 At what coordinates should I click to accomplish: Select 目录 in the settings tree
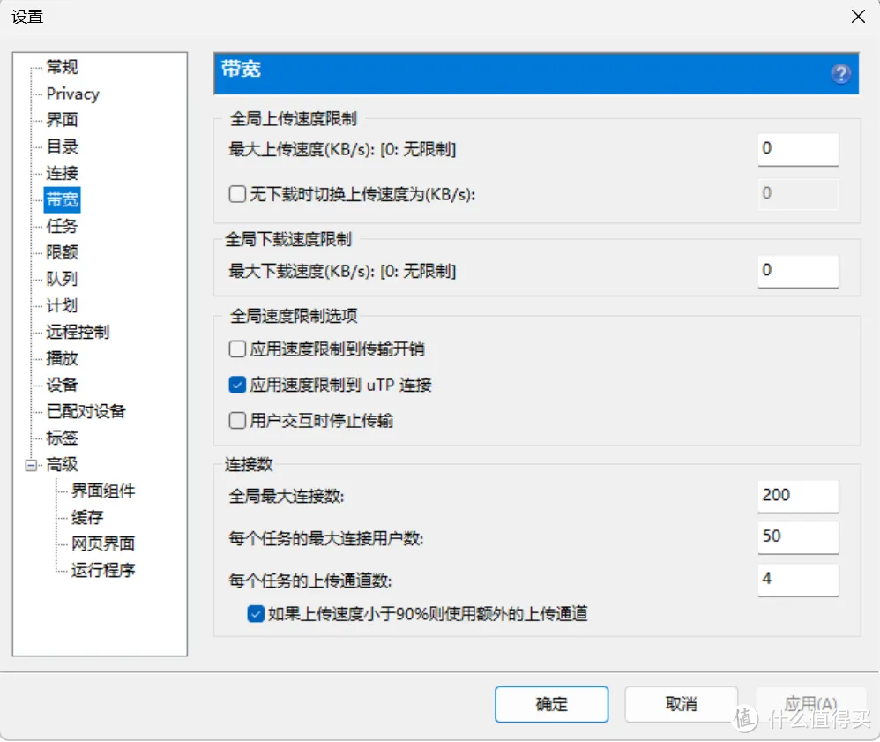(x=62, y=146)
